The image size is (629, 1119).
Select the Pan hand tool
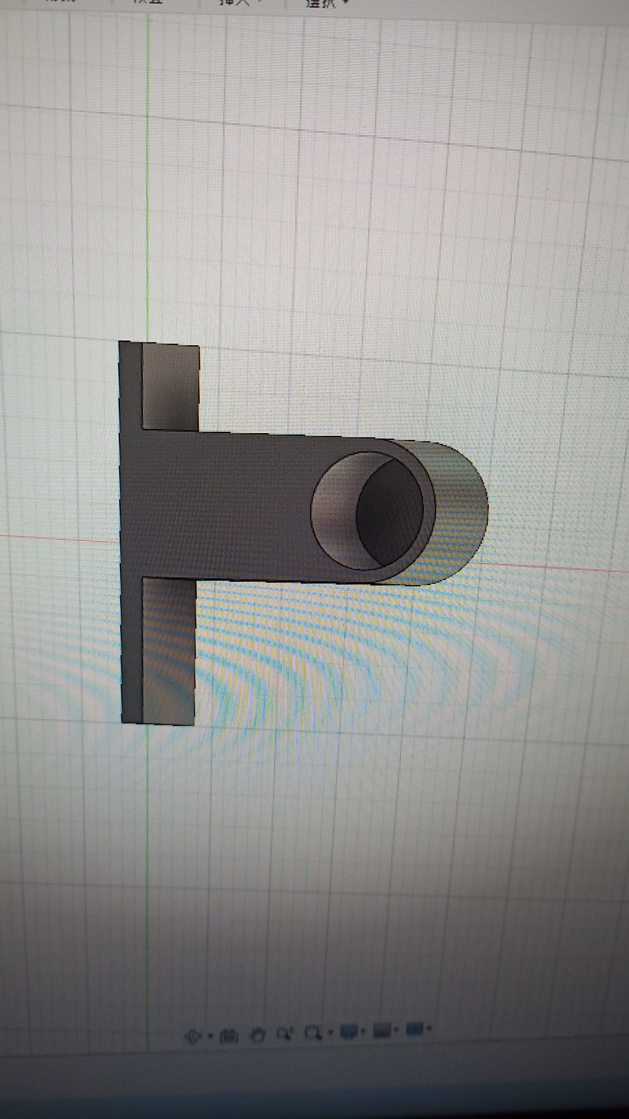click(x=257, y=1034)
